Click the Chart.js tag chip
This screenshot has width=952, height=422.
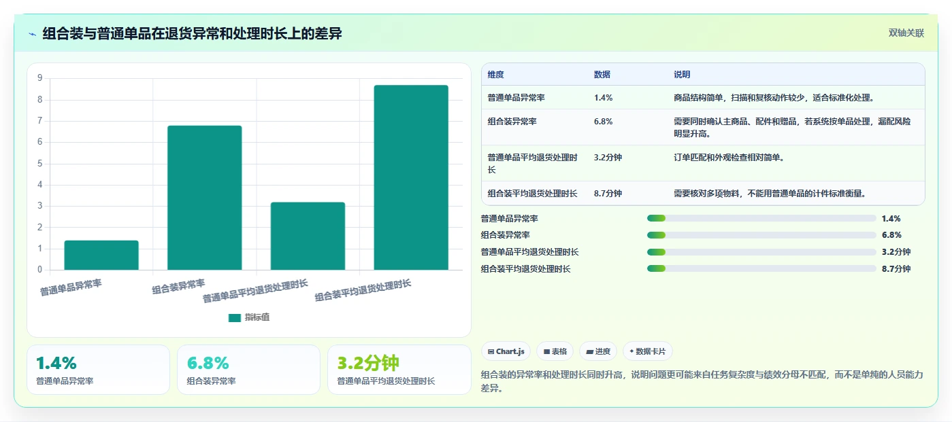point(506,351)
